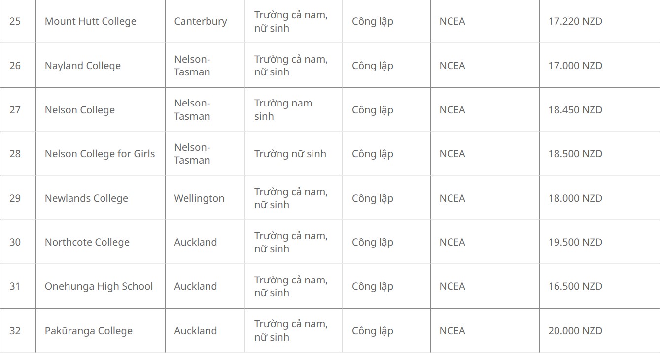
Task: Click the 18.450 NZD tuition amount
Action: click(575, 110)
